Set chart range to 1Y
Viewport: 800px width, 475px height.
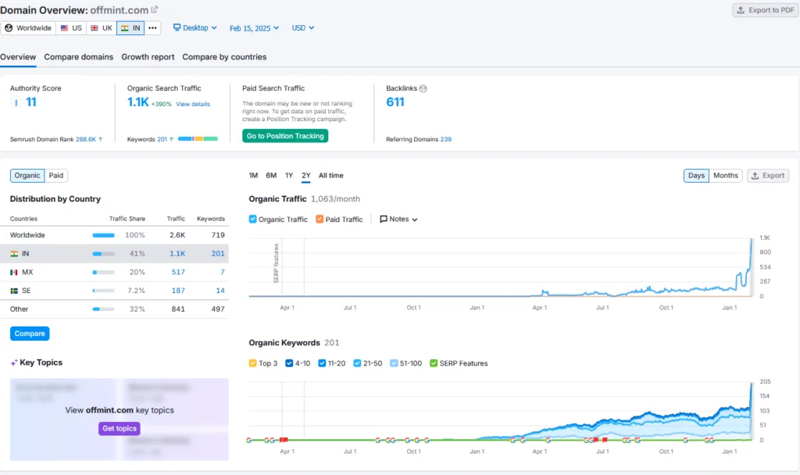point(289,176)
